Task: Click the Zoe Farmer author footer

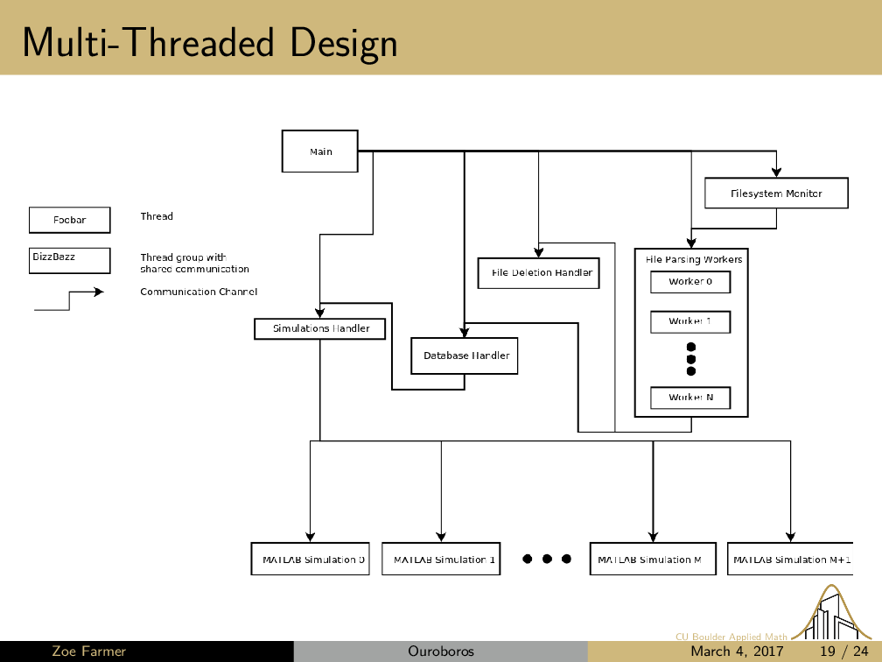Action: click(89, 651)
